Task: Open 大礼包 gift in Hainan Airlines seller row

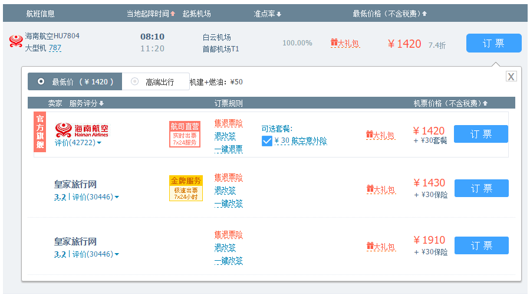Action: (380, 135)
